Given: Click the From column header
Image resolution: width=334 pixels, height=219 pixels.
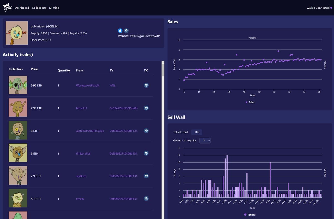Looking at the screenshot, I should click(80, 71).
